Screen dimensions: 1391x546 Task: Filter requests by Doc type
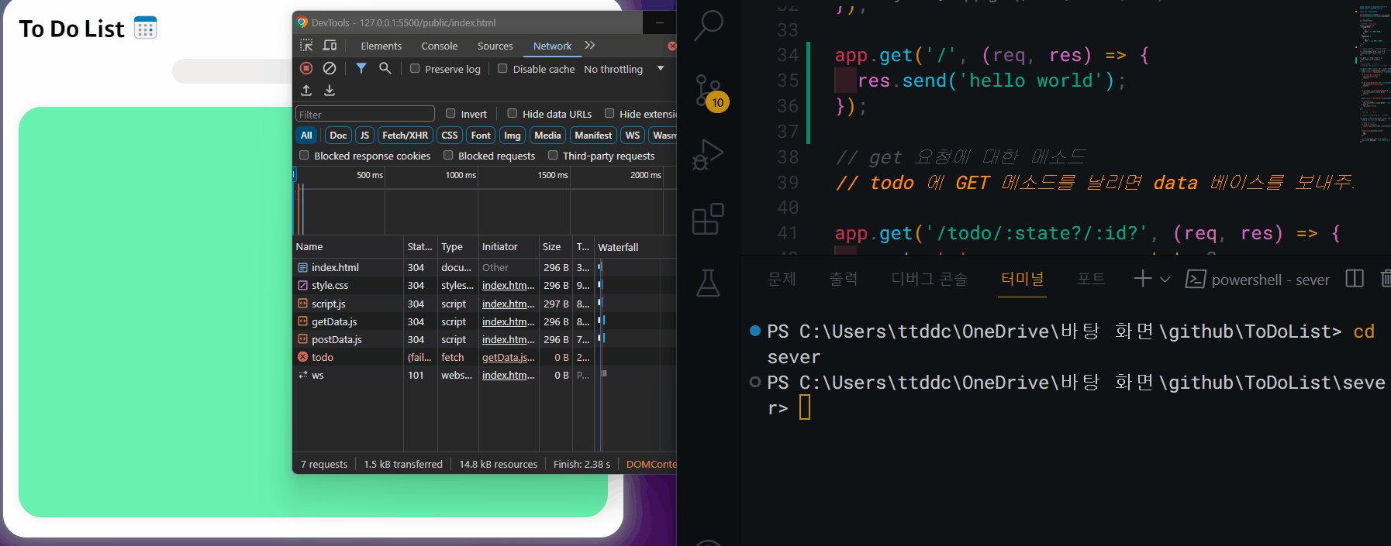pos(338,136)
